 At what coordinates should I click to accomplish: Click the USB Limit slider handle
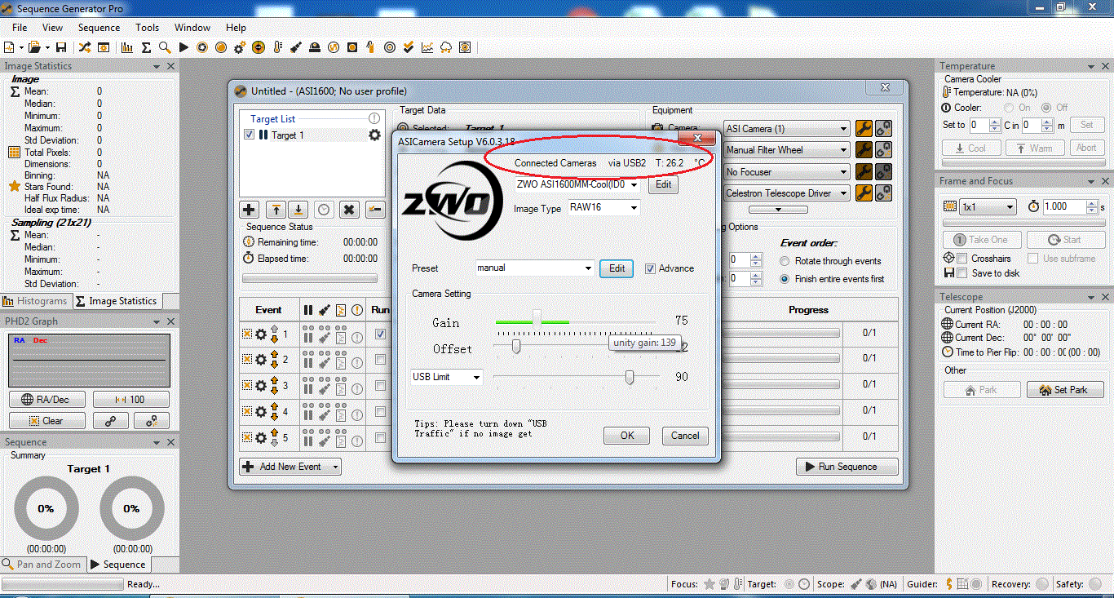(x=630, y=377)
